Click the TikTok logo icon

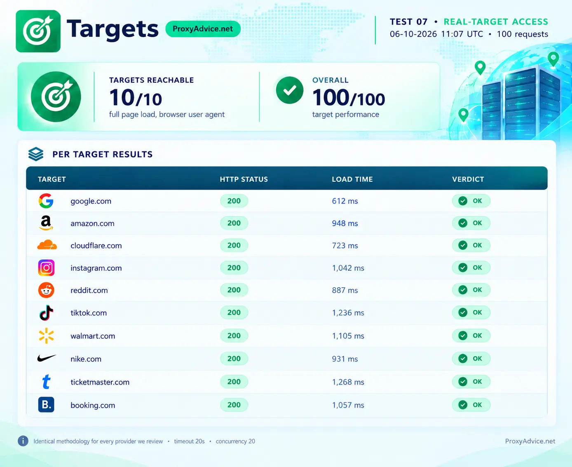[46, 313]
